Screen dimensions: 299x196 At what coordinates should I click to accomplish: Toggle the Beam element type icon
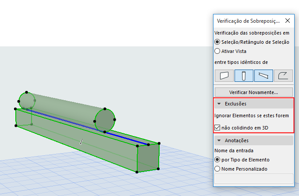(x=263, y=76)
